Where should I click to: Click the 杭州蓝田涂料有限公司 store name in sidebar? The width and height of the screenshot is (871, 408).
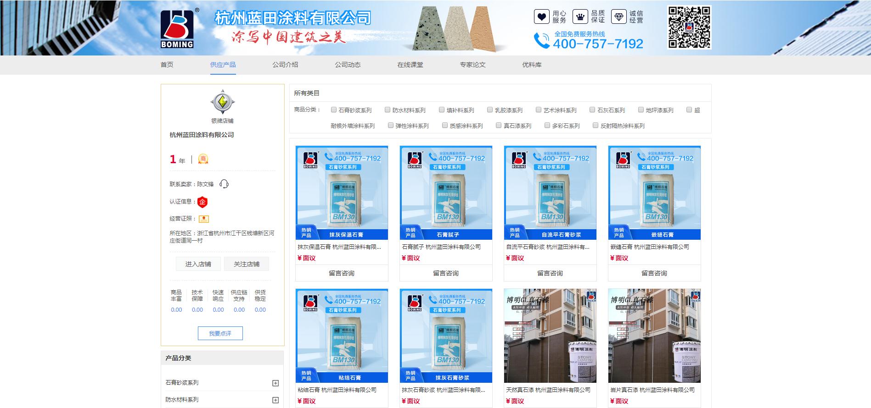pyautogui.click(x=202, y=135)
